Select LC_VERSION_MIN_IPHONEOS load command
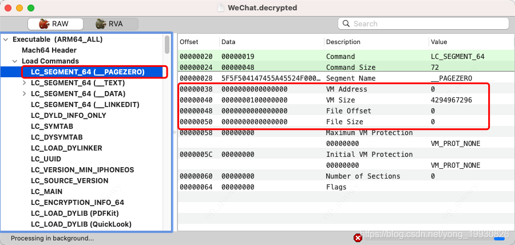The height and width of the screenshot is (245, 515). 82,169
